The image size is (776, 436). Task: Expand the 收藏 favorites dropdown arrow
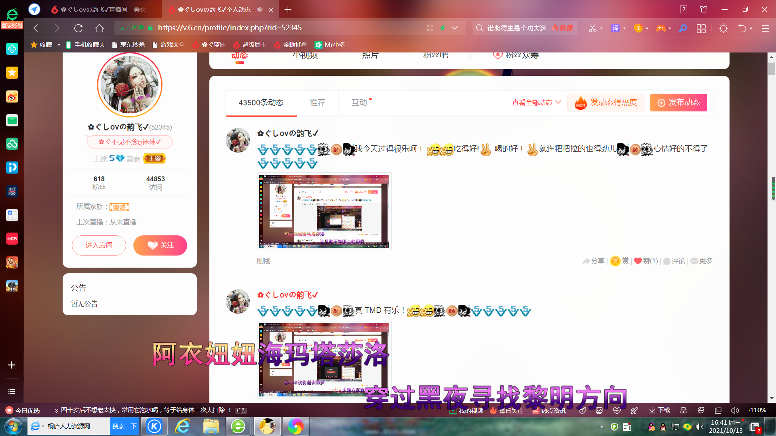point(59,45)
